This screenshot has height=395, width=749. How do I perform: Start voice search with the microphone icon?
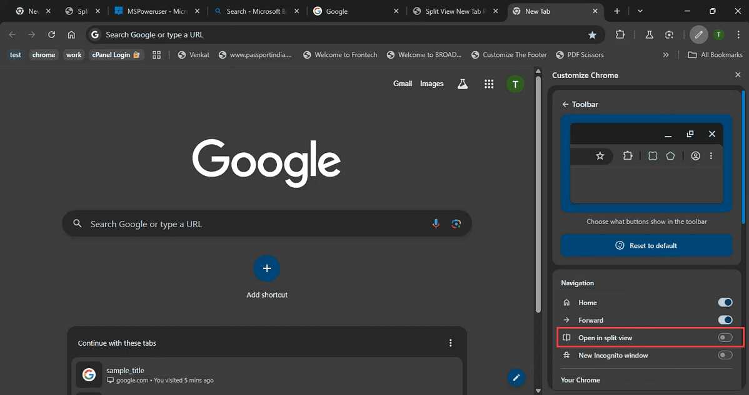coord(436,223)
